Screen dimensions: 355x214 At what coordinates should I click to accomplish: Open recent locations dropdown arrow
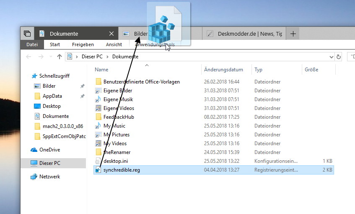[51, 57]
